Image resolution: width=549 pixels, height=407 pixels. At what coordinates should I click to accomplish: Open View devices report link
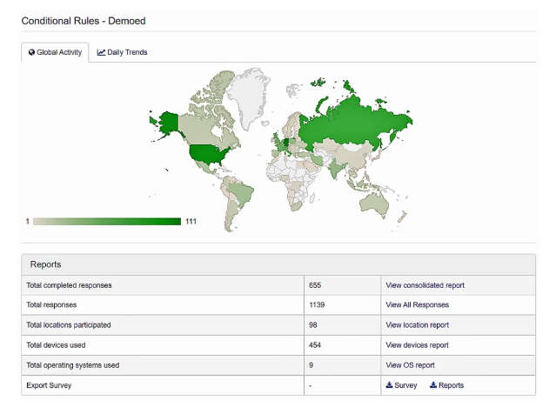click(417, 345)
